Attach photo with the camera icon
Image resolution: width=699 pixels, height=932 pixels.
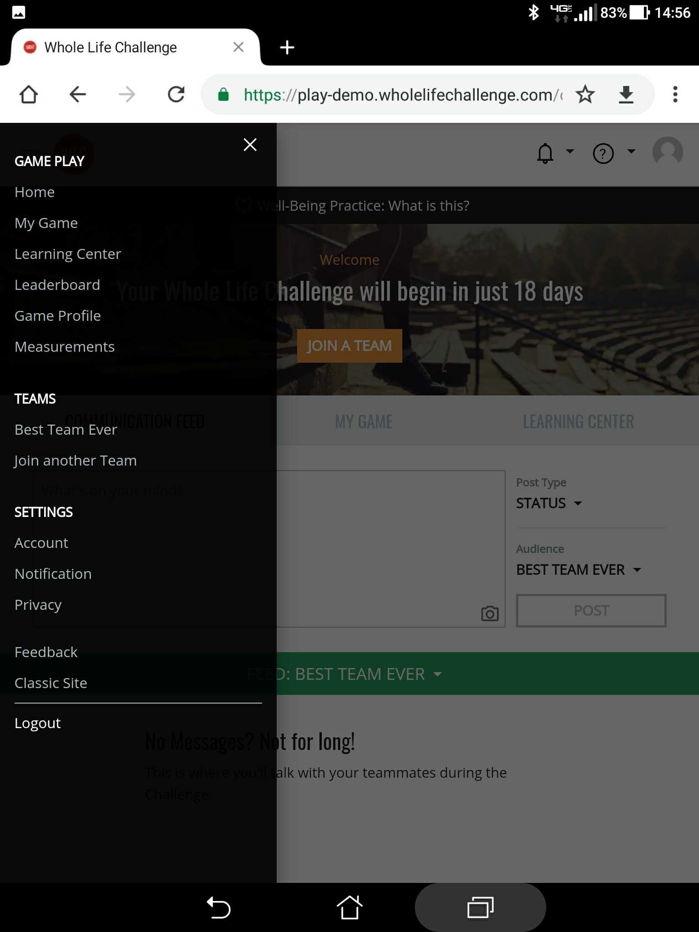(490, 613)
